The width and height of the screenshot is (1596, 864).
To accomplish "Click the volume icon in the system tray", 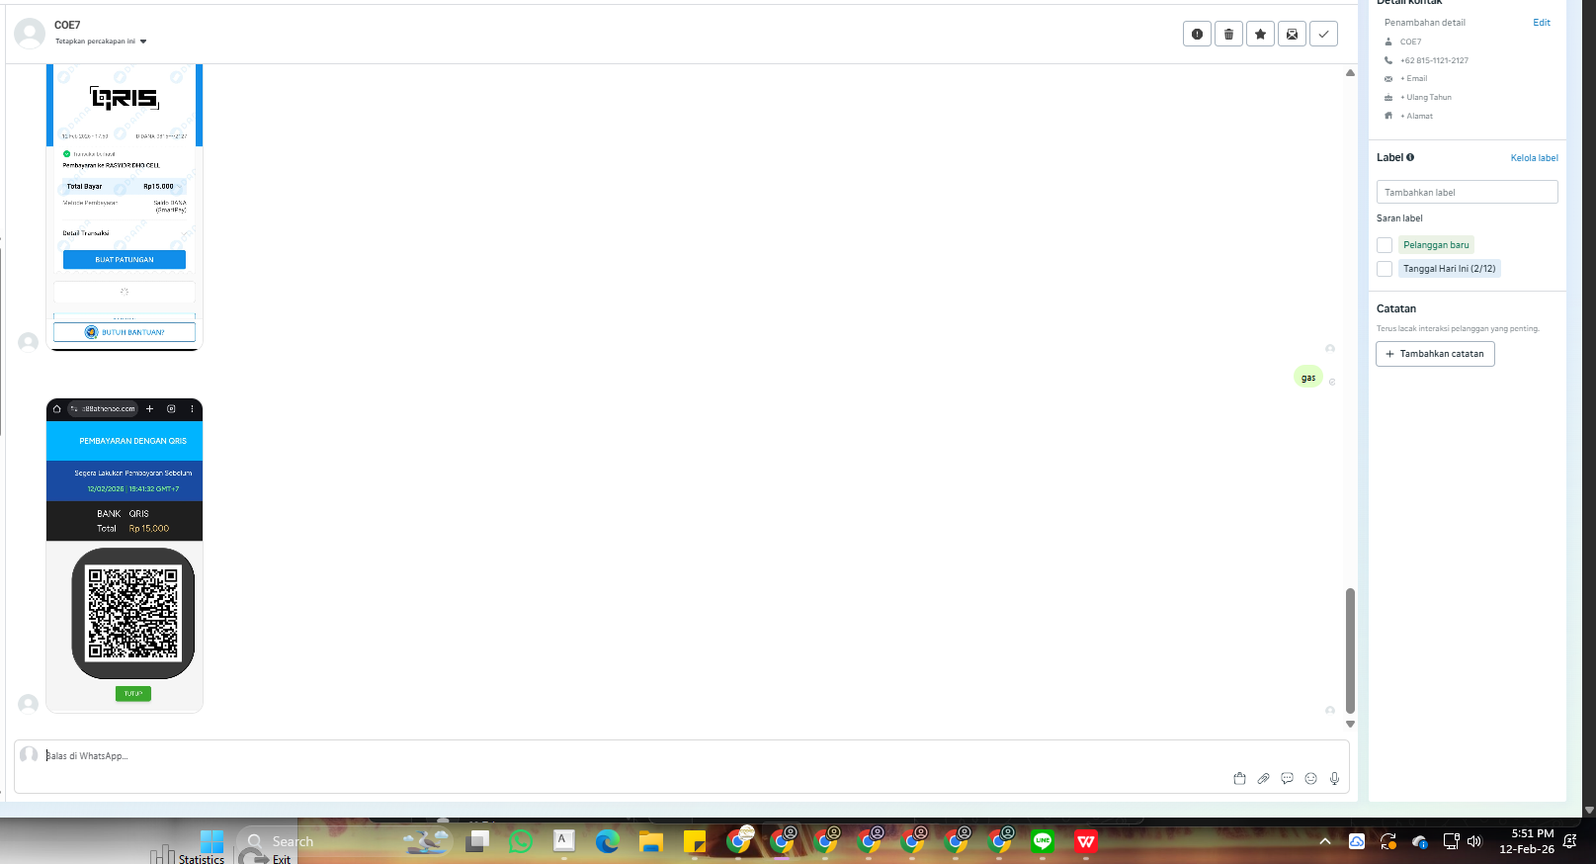I will (1474, 841).
